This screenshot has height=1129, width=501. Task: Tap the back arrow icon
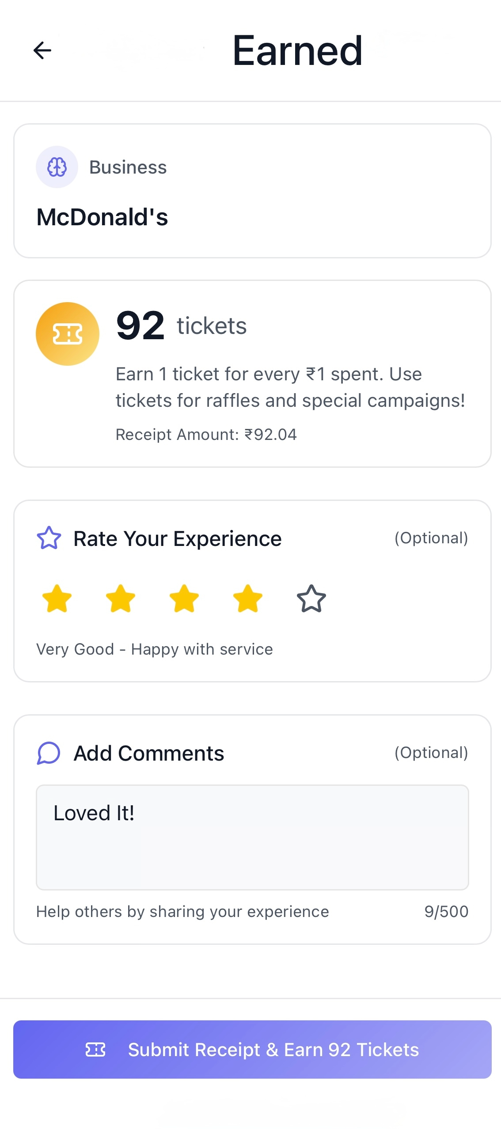pyautogui.click(x=42, y=50)
